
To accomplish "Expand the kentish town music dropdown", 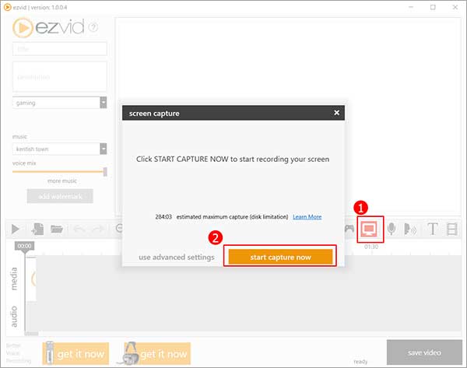I will (x=103, y=149).
